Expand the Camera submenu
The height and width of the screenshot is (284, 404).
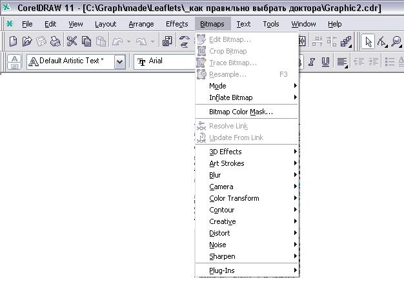click(x=247, y=187)
